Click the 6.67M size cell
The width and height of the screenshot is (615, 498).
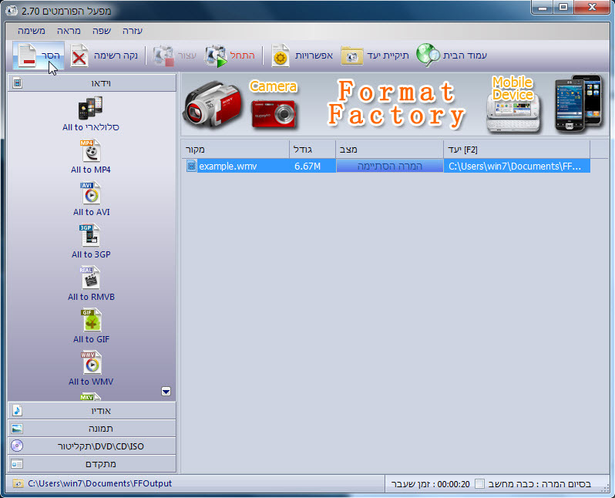[x=307, y=167]
